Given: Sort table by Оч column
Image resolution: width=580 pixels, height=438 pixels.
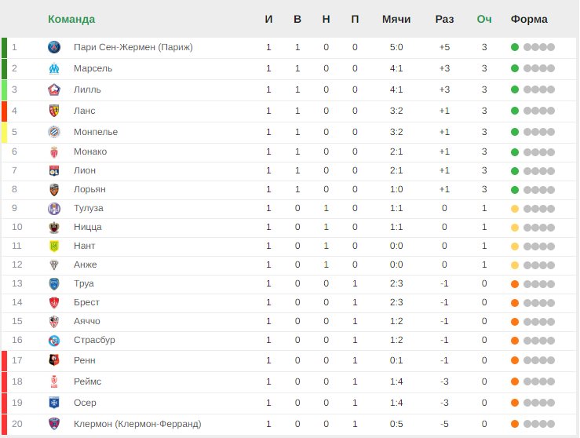Looking at the screenshot, I should 484,19.
